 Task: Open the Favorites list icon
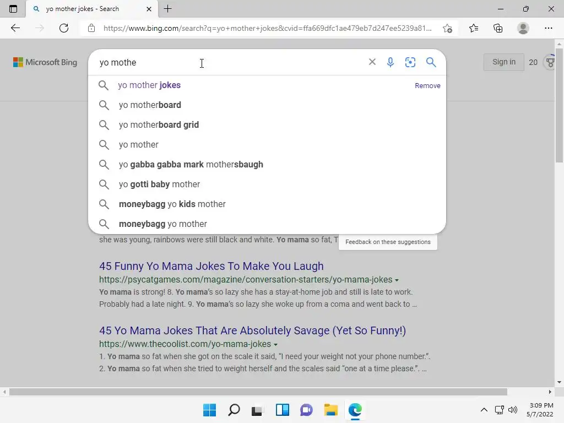tap(474, 28)
